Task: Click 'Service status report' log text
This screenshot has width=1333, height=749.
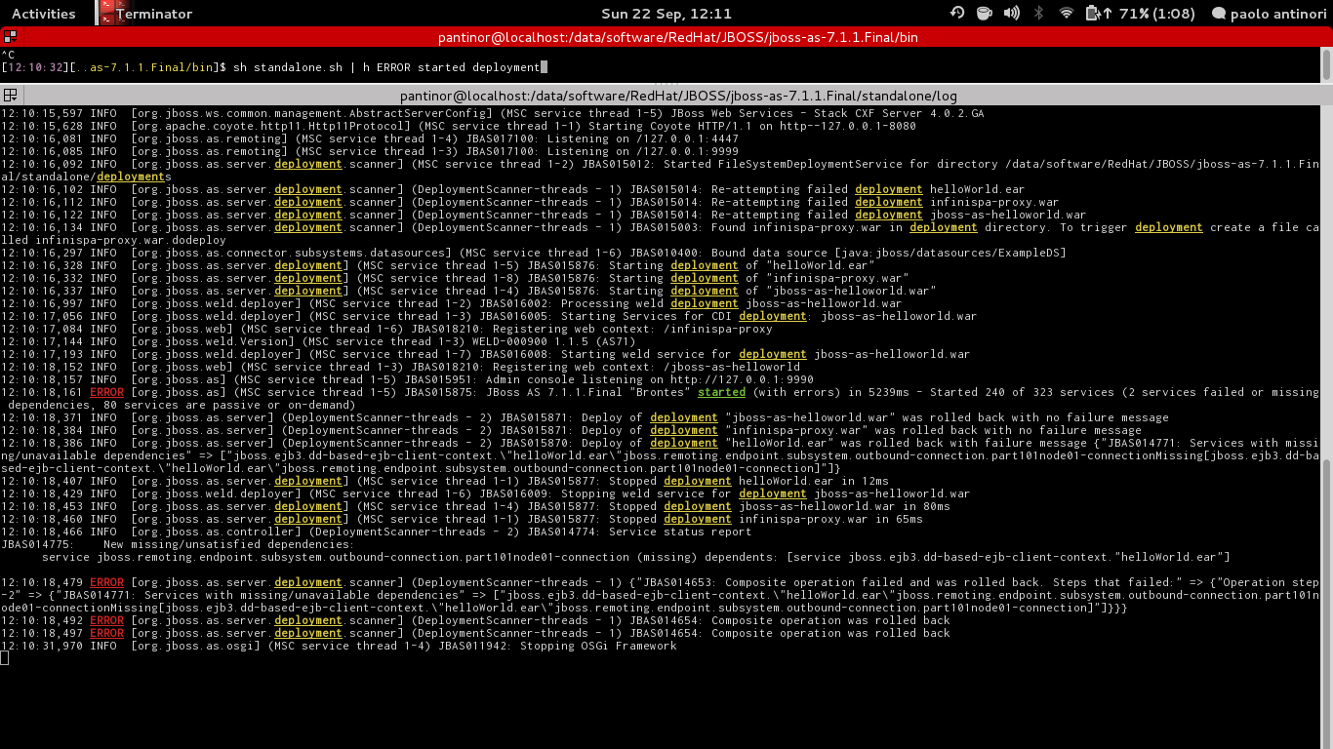Action: (679, 532)
